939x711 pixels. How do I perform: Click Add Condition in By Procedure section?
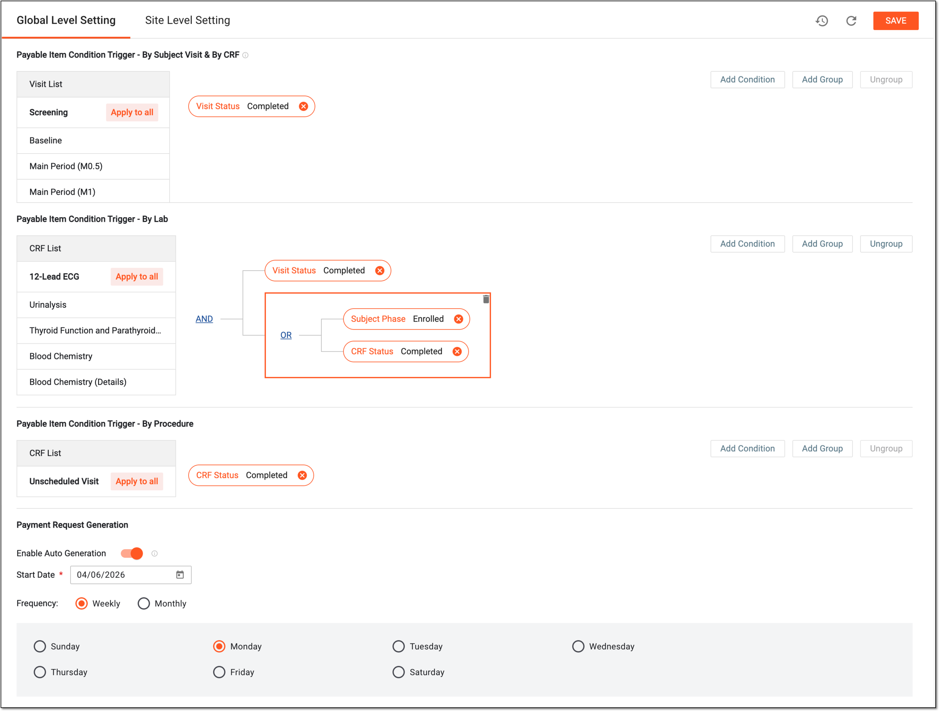click(x=747, y=449)
